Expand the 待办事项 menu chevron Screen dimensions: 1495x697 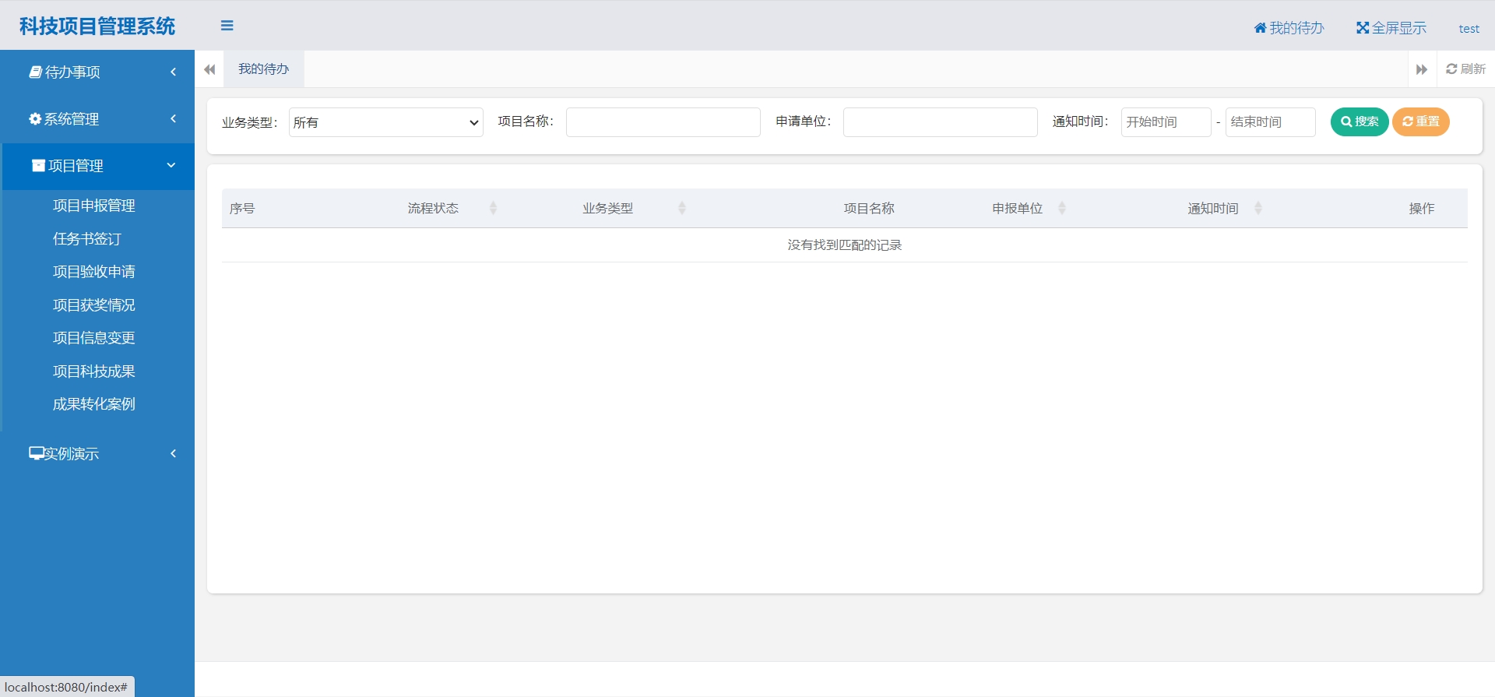(173, 72)
